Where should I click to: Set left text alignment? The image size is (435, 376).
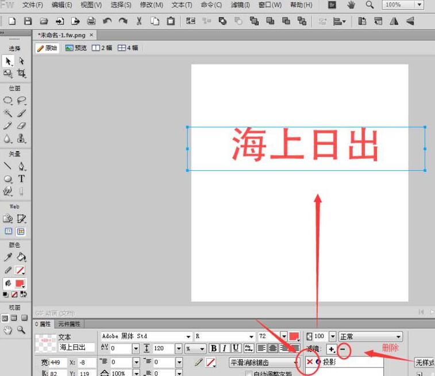coord(261,348)
